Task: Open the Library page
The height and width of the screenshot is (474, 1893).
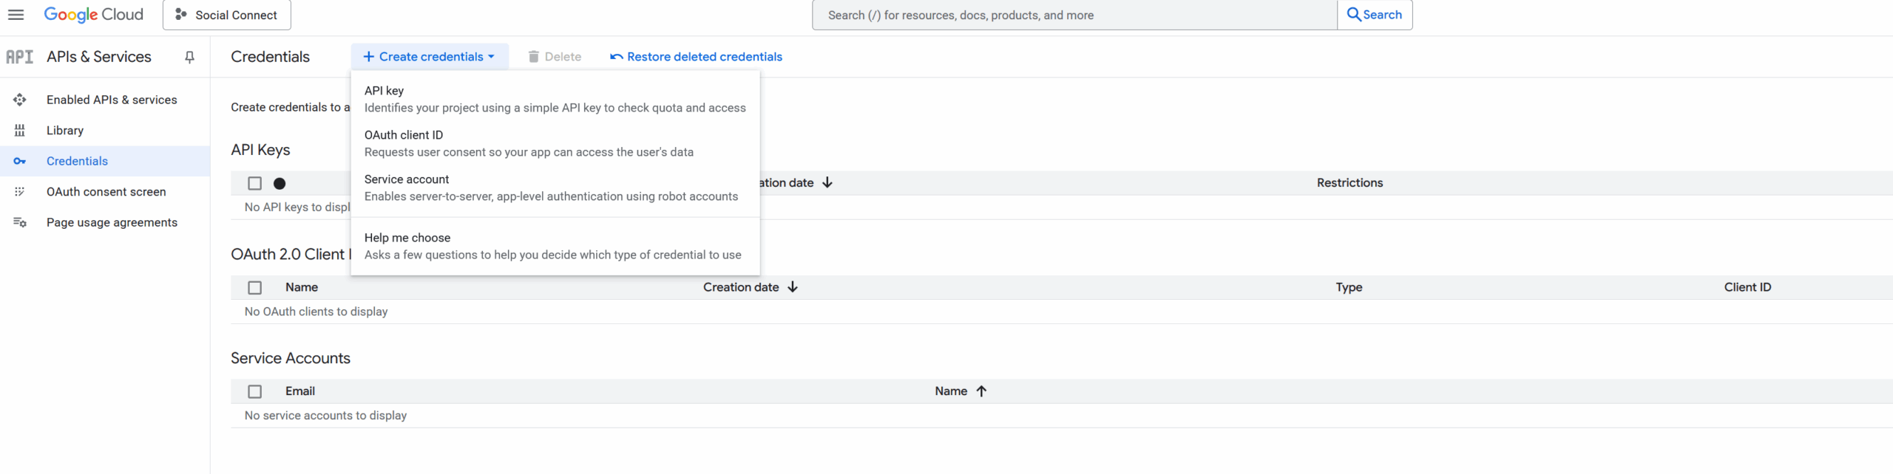Action: [105, 131]
